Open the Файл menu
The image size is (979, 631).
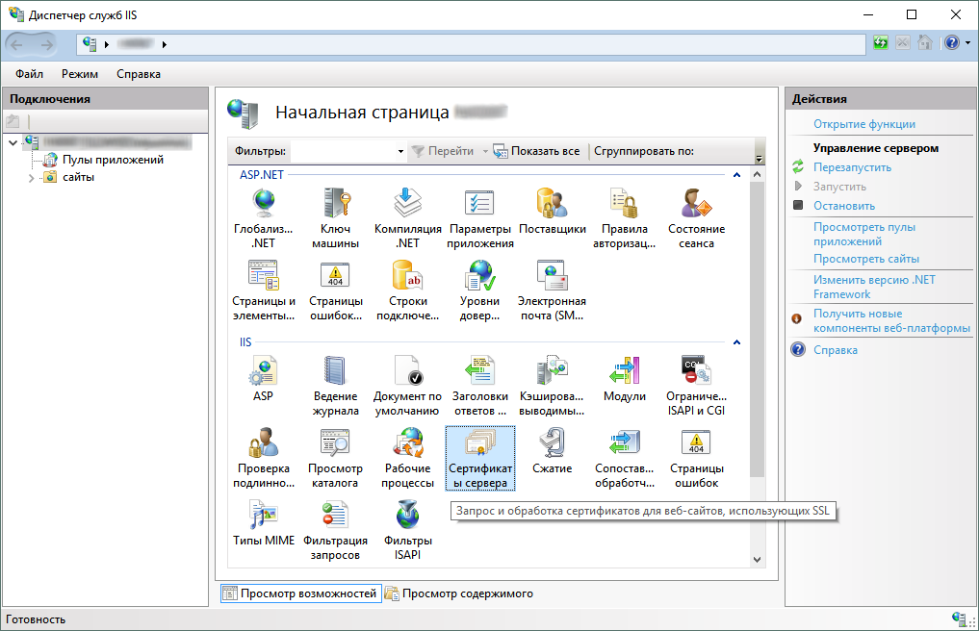pyautogui.click(x=29, y=74)
